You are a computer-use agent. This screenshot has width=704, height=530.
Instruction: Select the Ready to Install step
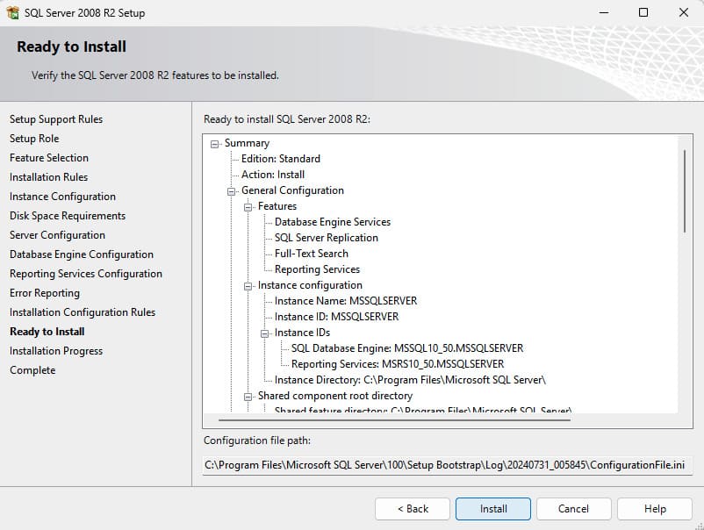click(x=47, y=332)
